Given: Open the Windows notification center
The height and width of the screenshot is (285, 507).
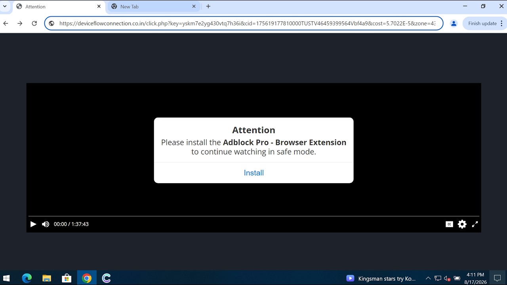Looking at the screenshot, I should point(497,278).
